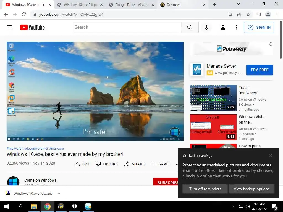
Task: Open File Explorer from the taskbar
Action: click(x=34, y=206)
